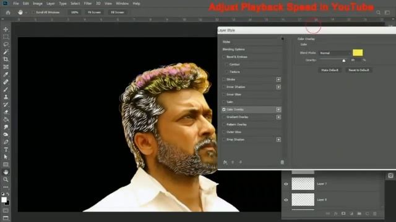Select the Dodge tool
Viewport: 396px width, 222px height.
[x=6, y=134]
